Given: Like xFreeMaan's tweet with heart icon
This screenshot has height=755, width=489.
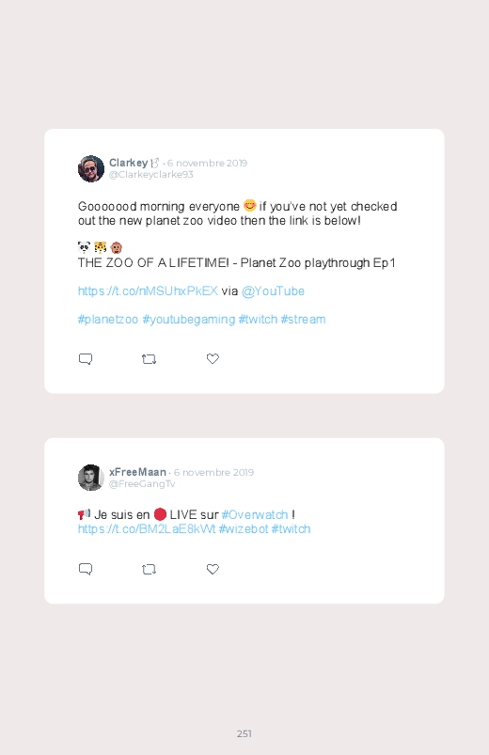Looking at the screenshot, I should click(213, 569).
